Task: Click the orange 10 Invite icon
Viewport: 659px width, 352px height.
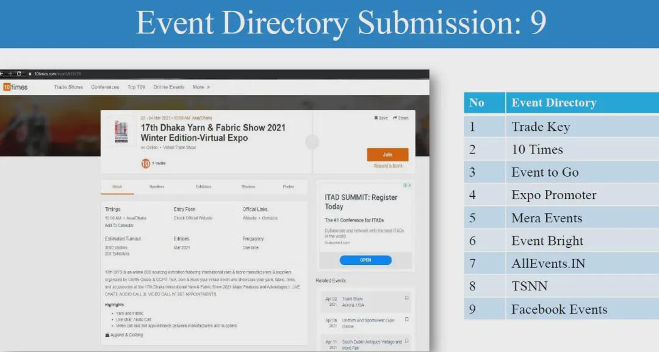Action: click(x=146, y=163)
